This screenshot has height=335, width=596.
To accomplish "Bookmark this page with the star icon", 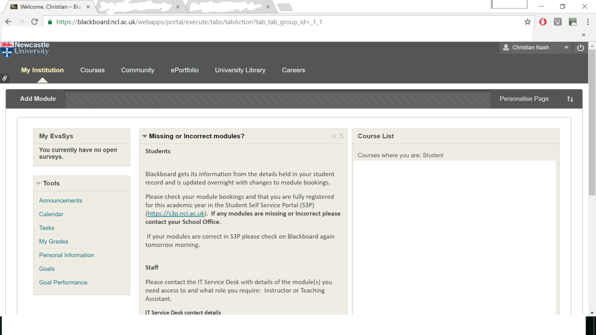I will pos(527,22).
